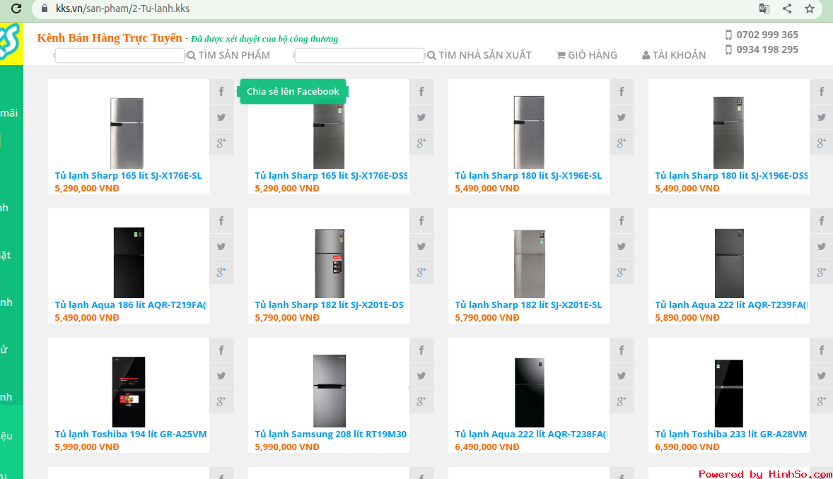833x479 pixels.
Task: Click the TÌM SẢN PHẨM search button
Action: (x=229, y=55)
